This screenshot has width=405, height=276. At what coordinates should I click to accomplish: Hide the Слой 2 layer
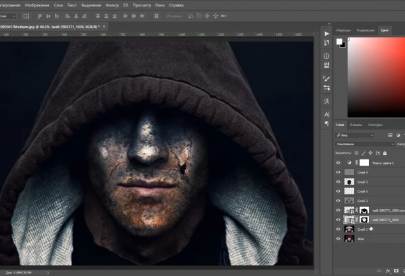click(338, 201)
